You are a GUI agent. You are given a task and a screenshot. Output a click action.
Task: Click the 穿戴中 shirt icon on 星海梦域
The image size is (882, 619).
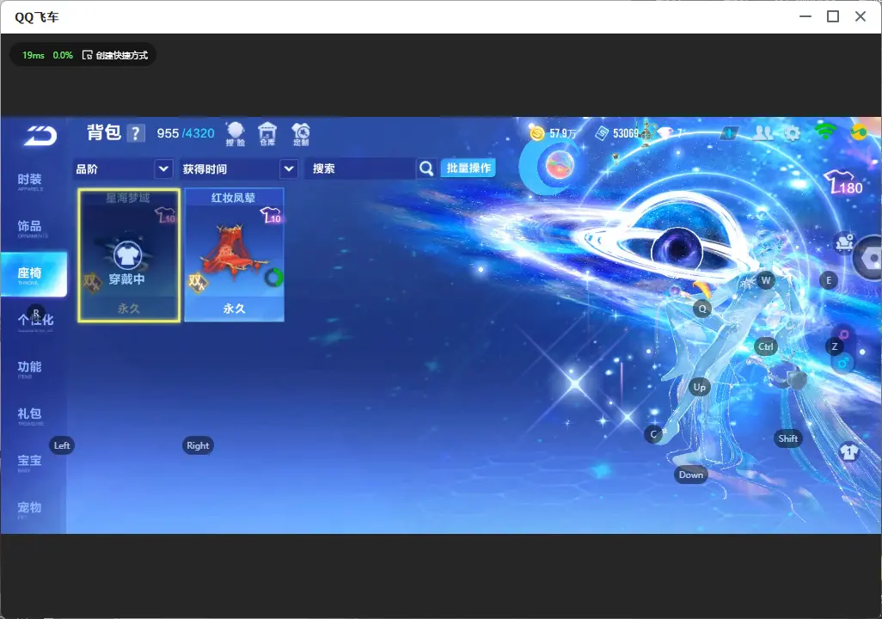tap(128, 255)
